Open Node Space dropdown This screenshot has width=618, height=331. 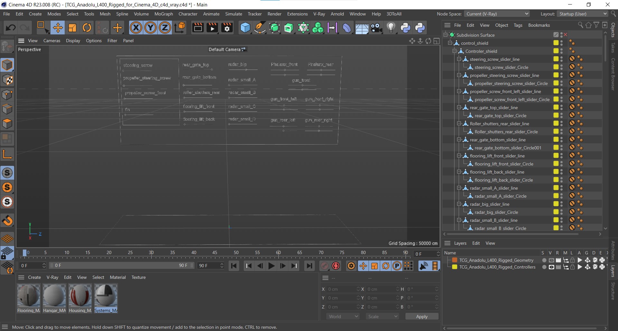coord(497,14)
